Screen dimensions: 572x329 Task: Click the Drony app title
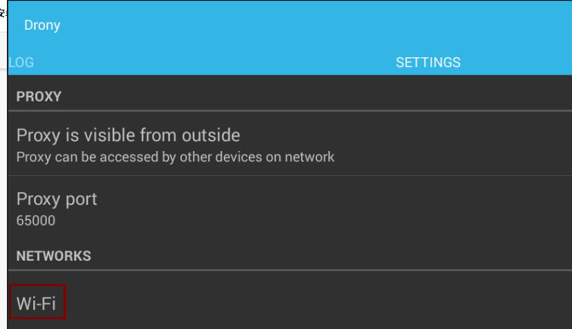click(x=42, y=25)
